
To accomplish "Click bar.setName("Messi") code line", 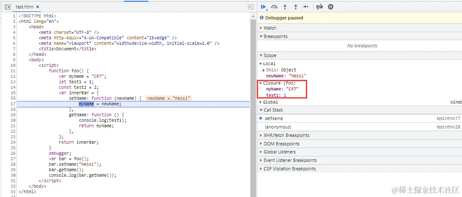I will [x=75, y=164].
